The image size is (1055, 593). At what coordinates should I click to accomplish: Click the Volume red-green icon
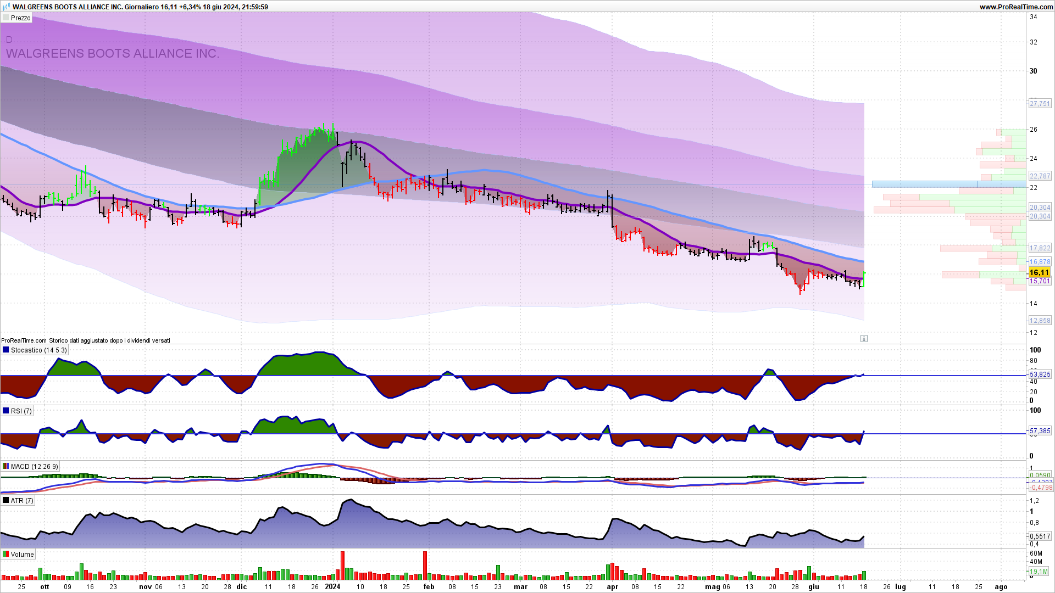pos(5,554)
